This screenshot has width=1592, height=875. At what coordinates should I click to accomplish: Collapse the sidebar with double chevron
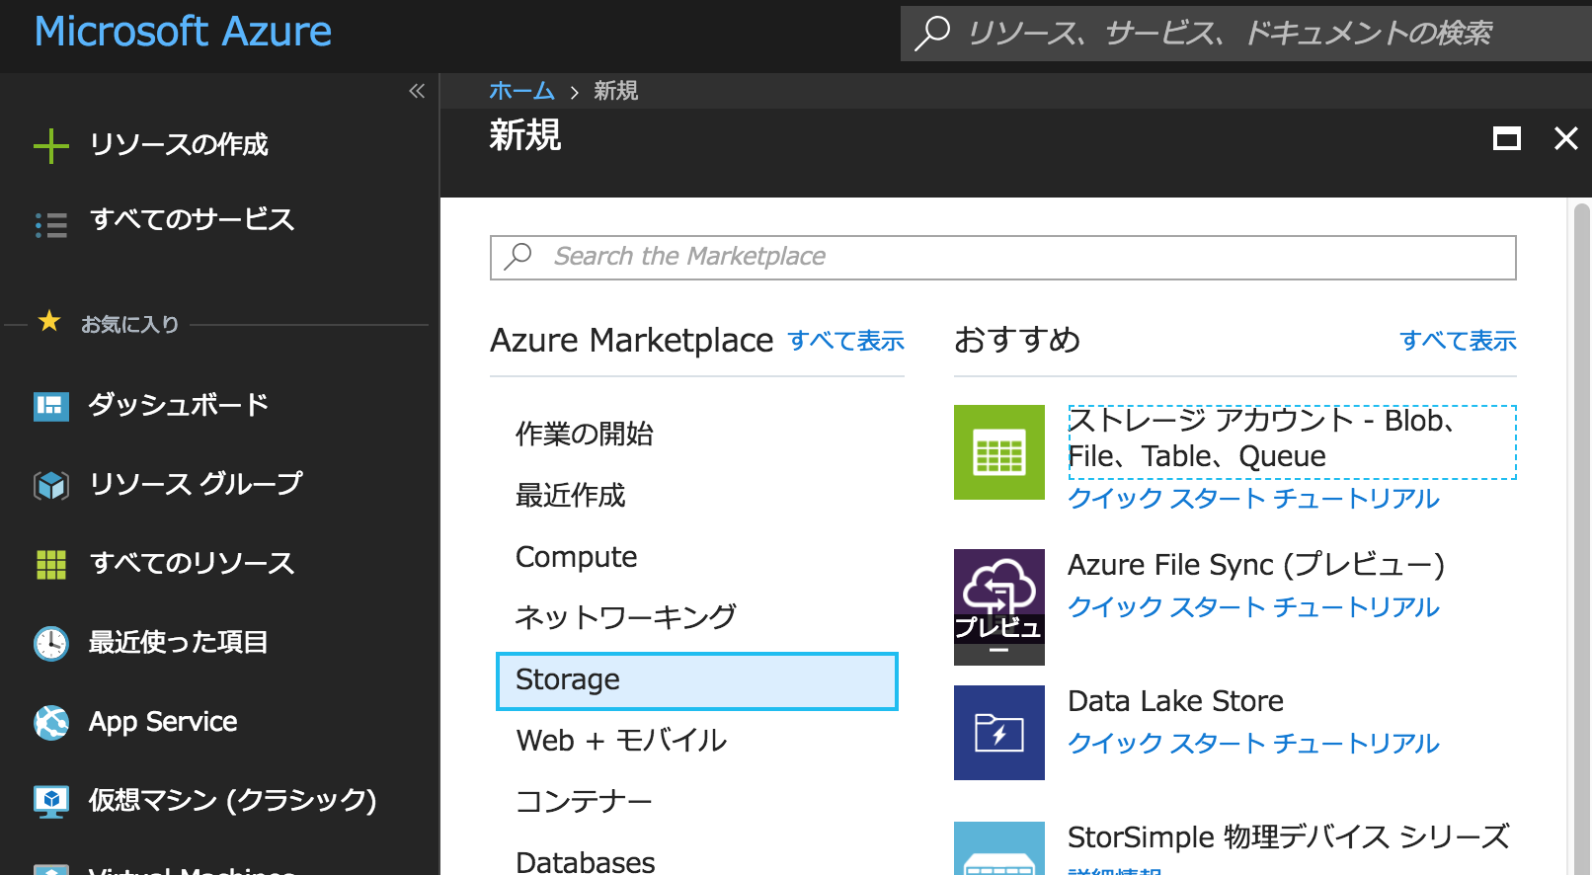[x=417, y=91]
